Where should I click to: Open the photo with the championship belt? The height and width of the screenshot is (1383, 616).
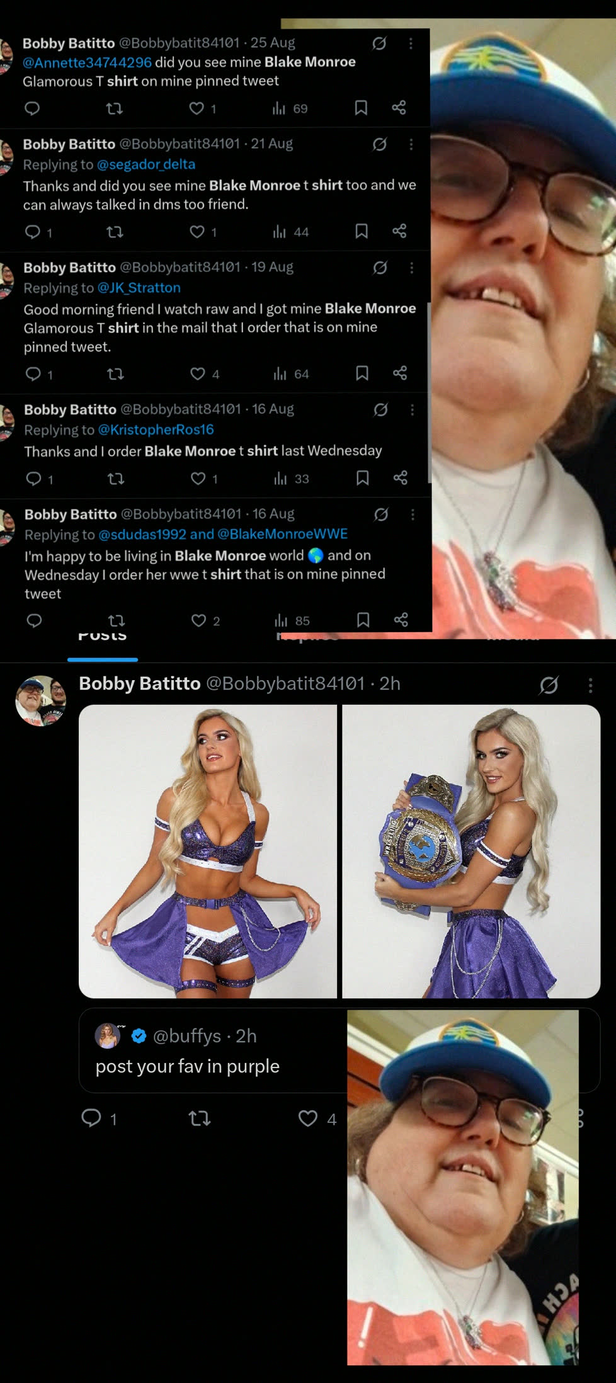point(471,851)
